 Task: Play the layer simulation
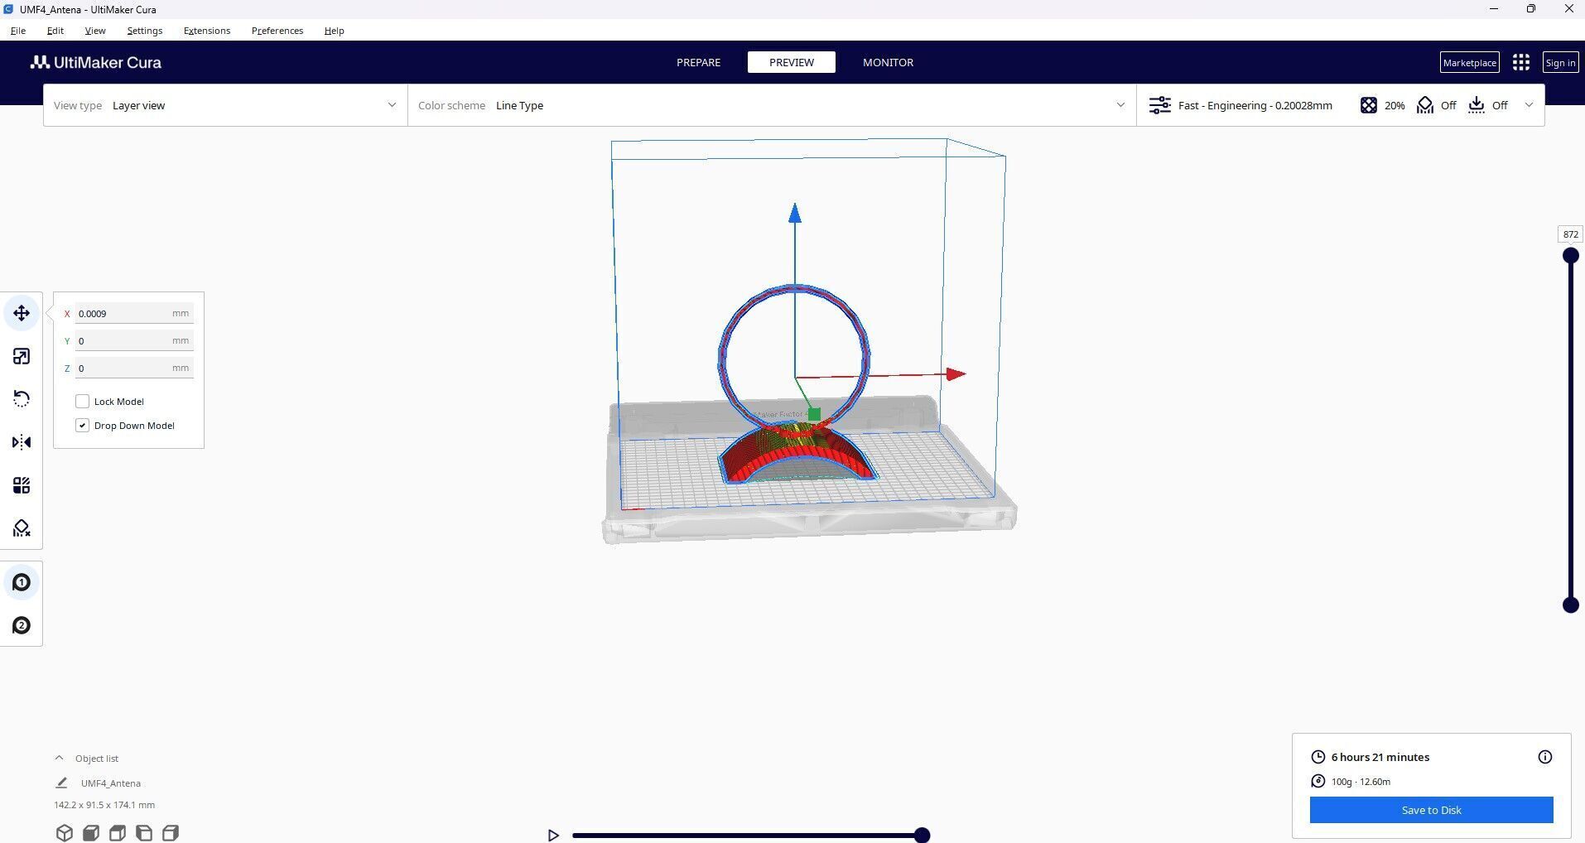[x=553, y=836]
